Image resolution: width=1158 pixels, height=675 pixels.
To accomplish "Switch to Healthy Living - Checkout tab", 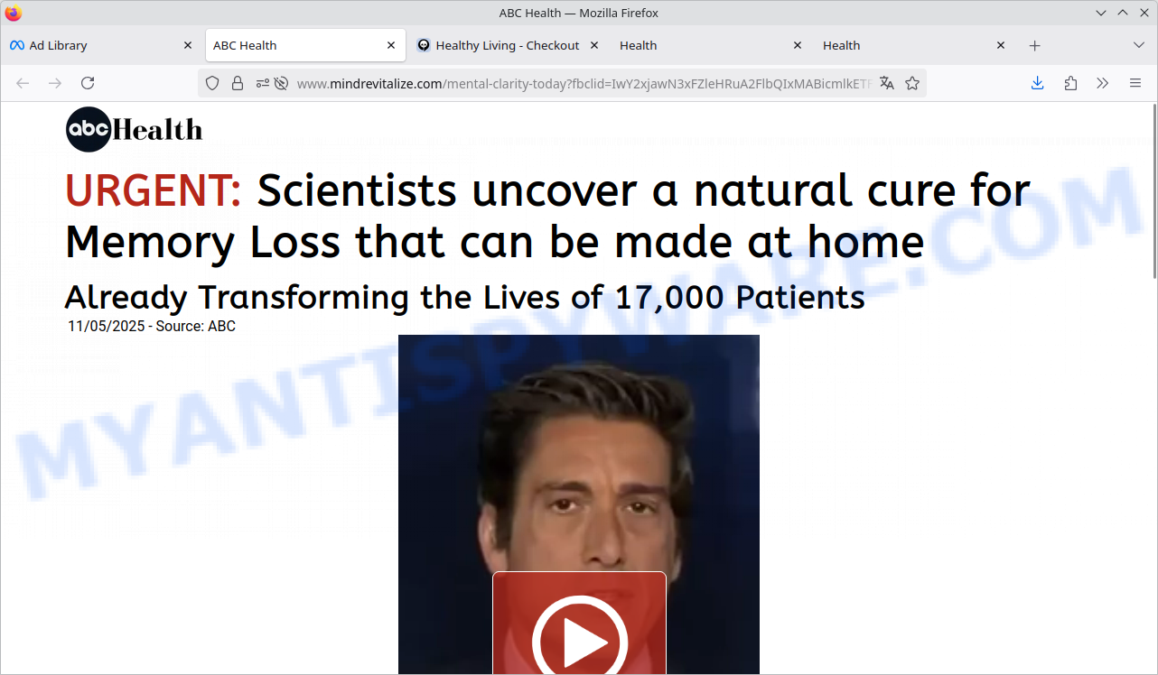I will click(506, 45).
